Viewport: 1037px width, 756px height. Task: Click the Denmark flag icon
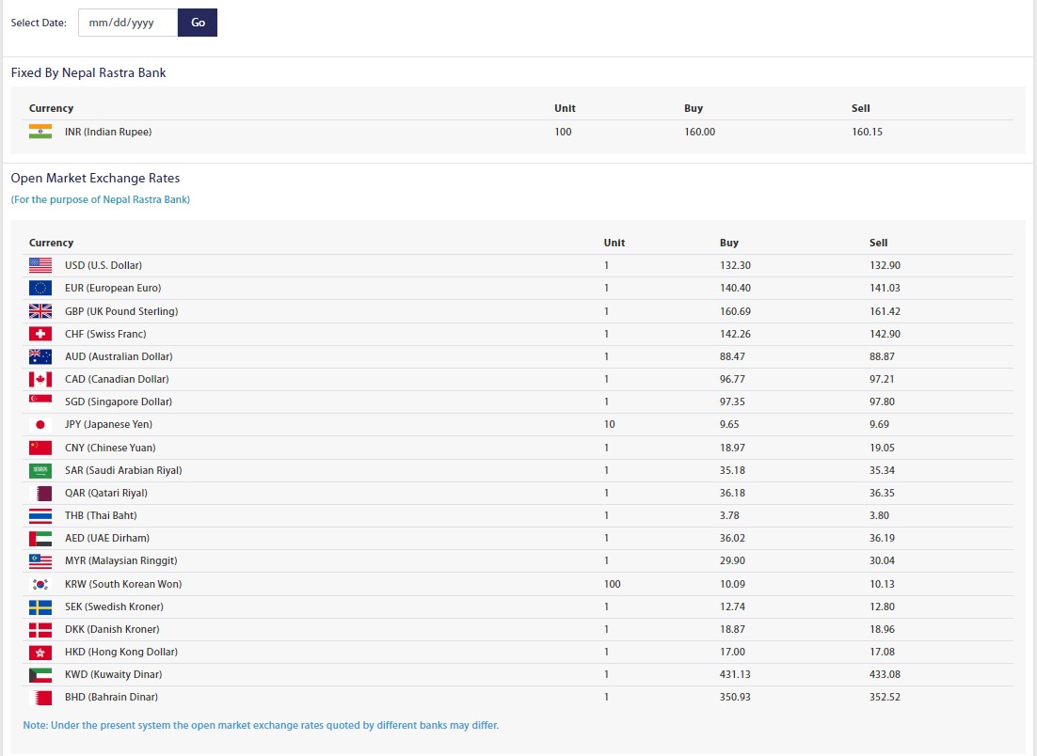click(40, 630)
